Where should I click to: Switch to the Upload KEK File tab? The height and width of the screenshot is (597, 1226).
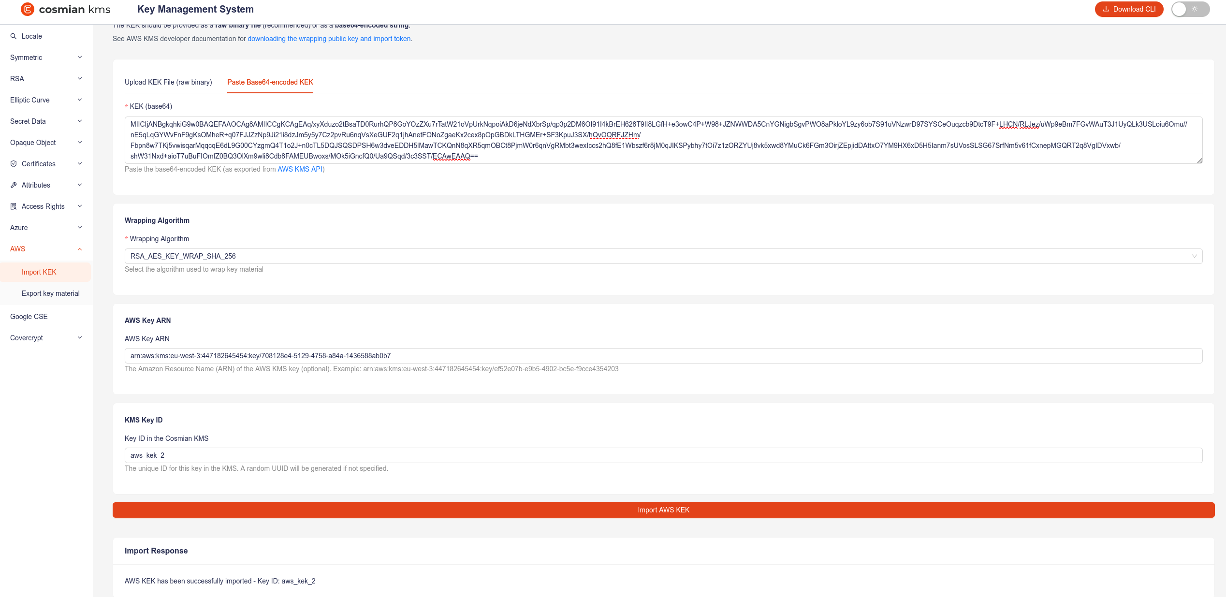168,82
